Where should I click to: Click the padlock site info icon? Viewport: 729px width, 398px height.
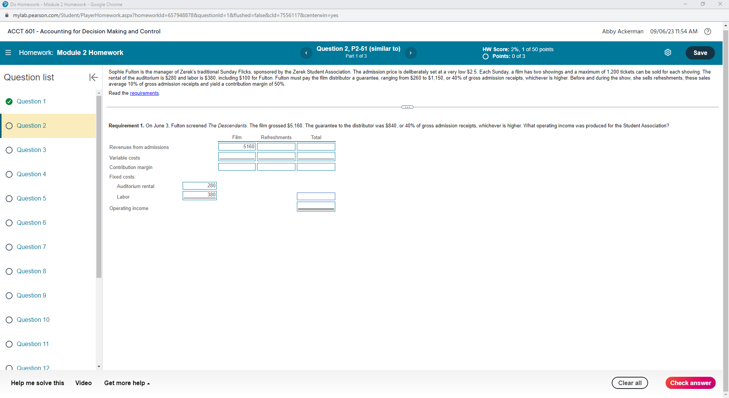(6, 15)
